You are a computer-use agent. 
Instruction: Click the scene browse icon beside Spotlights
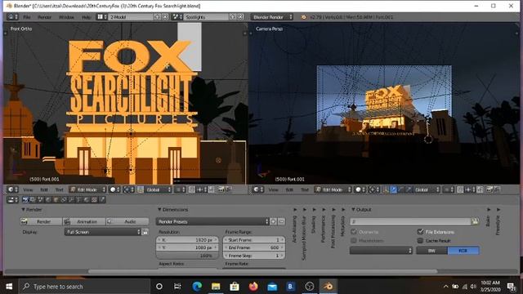pos(177,16)
